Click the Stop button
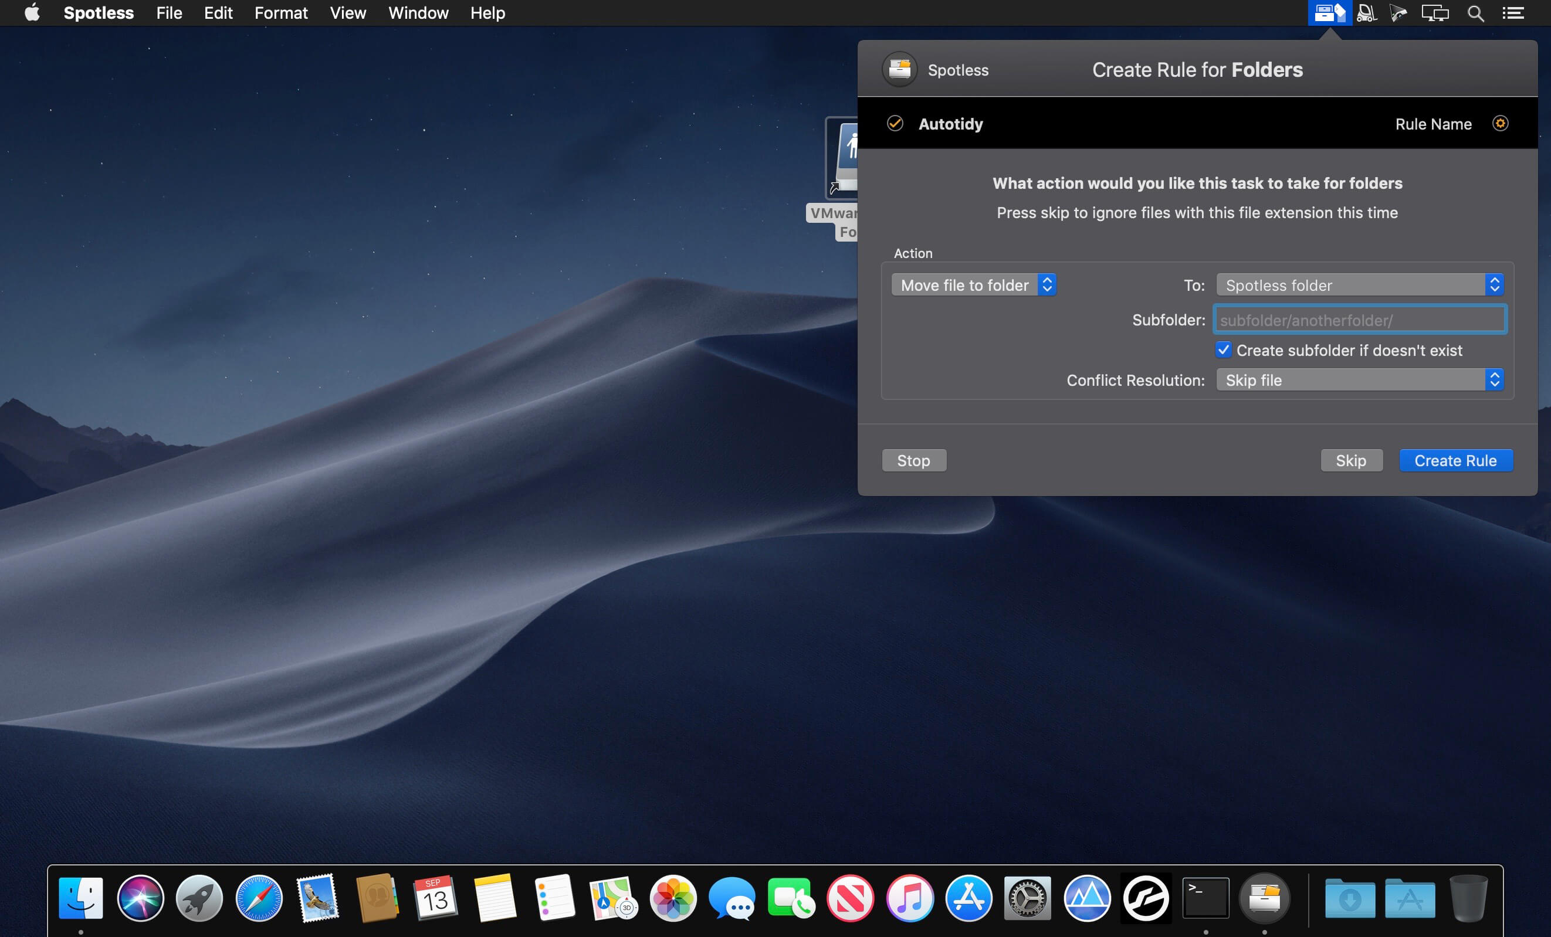This screenshot has height=937, width=1551. point(913,461)
